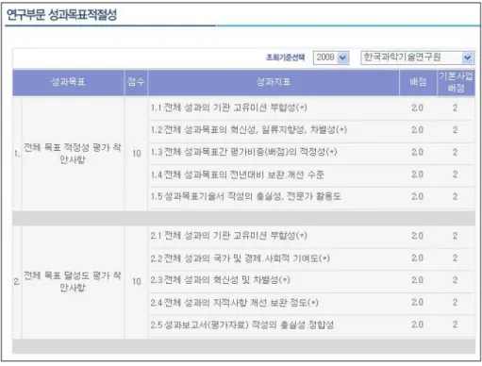Image resolution: width=482 pixels, height=366 pixels.
Task: Click the 2.0 배점 value in row 1.1
Action: pos(417,108)
